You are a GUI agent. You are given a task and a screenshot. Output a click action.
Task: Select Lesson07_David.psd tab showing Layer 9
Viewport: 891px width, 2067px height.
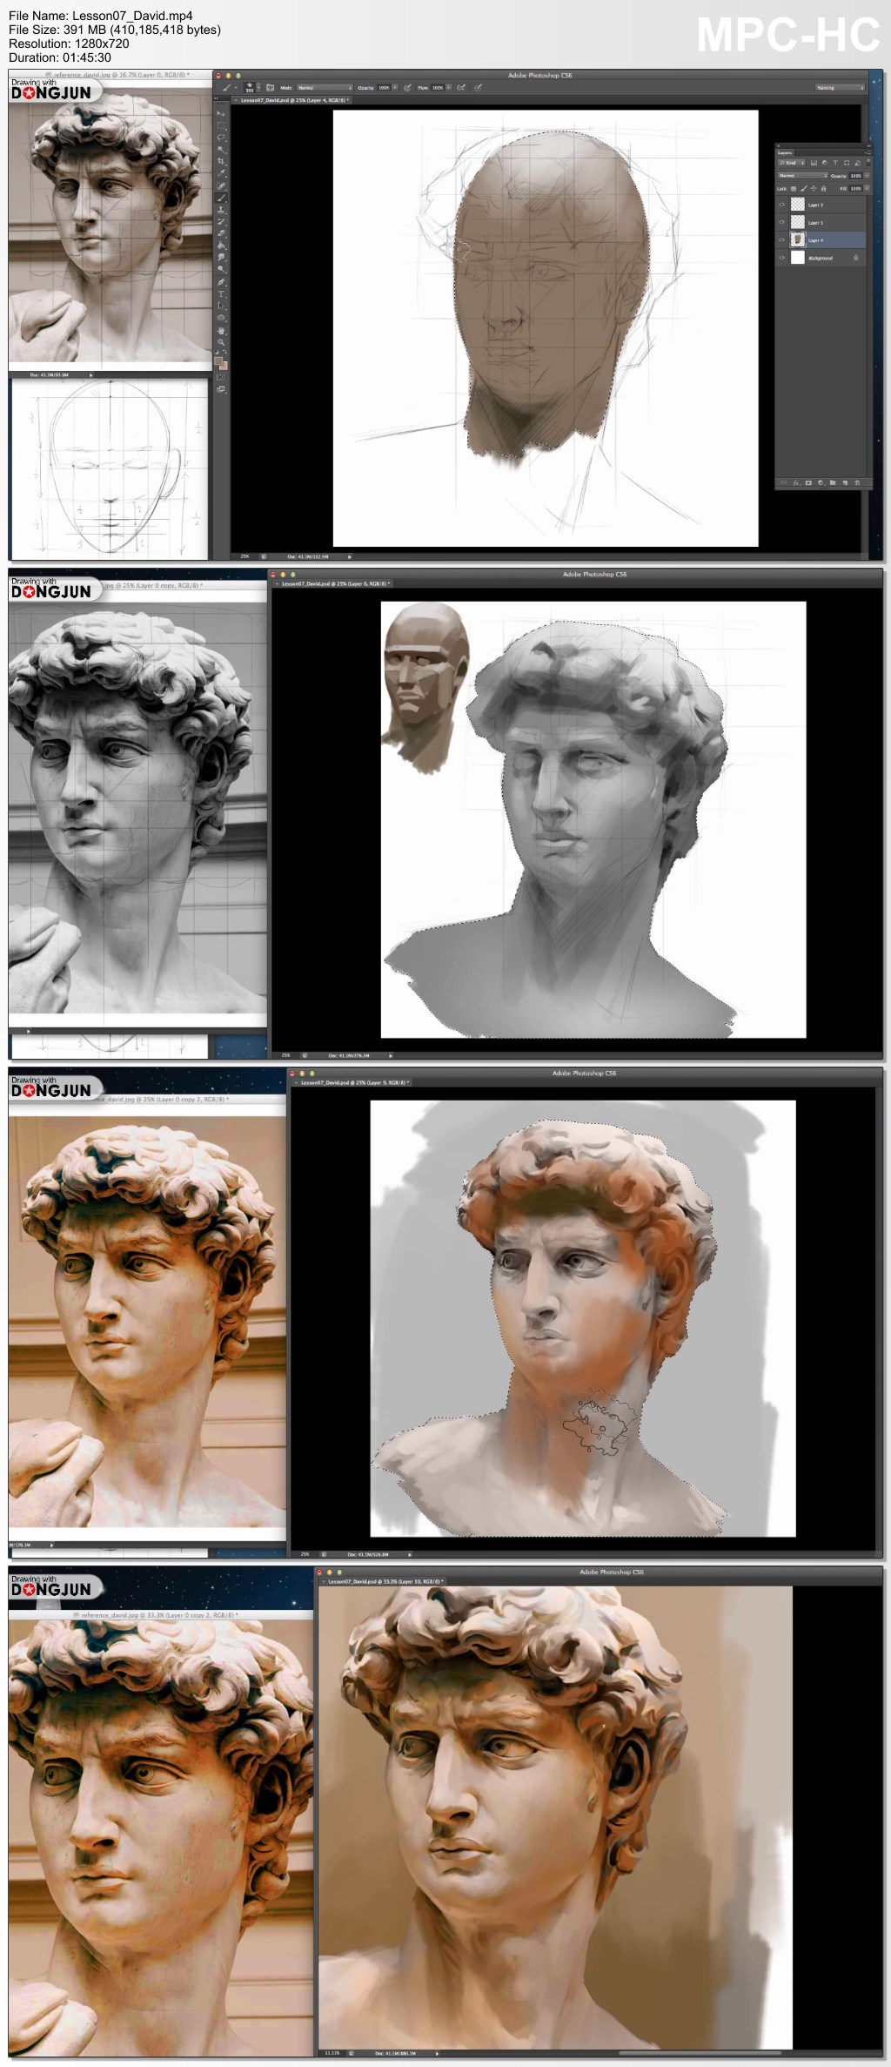[x=352, y=1082]
